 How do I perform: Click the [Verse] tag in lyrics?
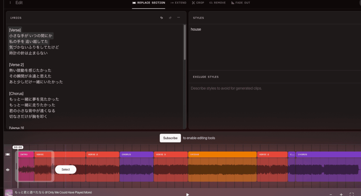[x=15, y=30]
